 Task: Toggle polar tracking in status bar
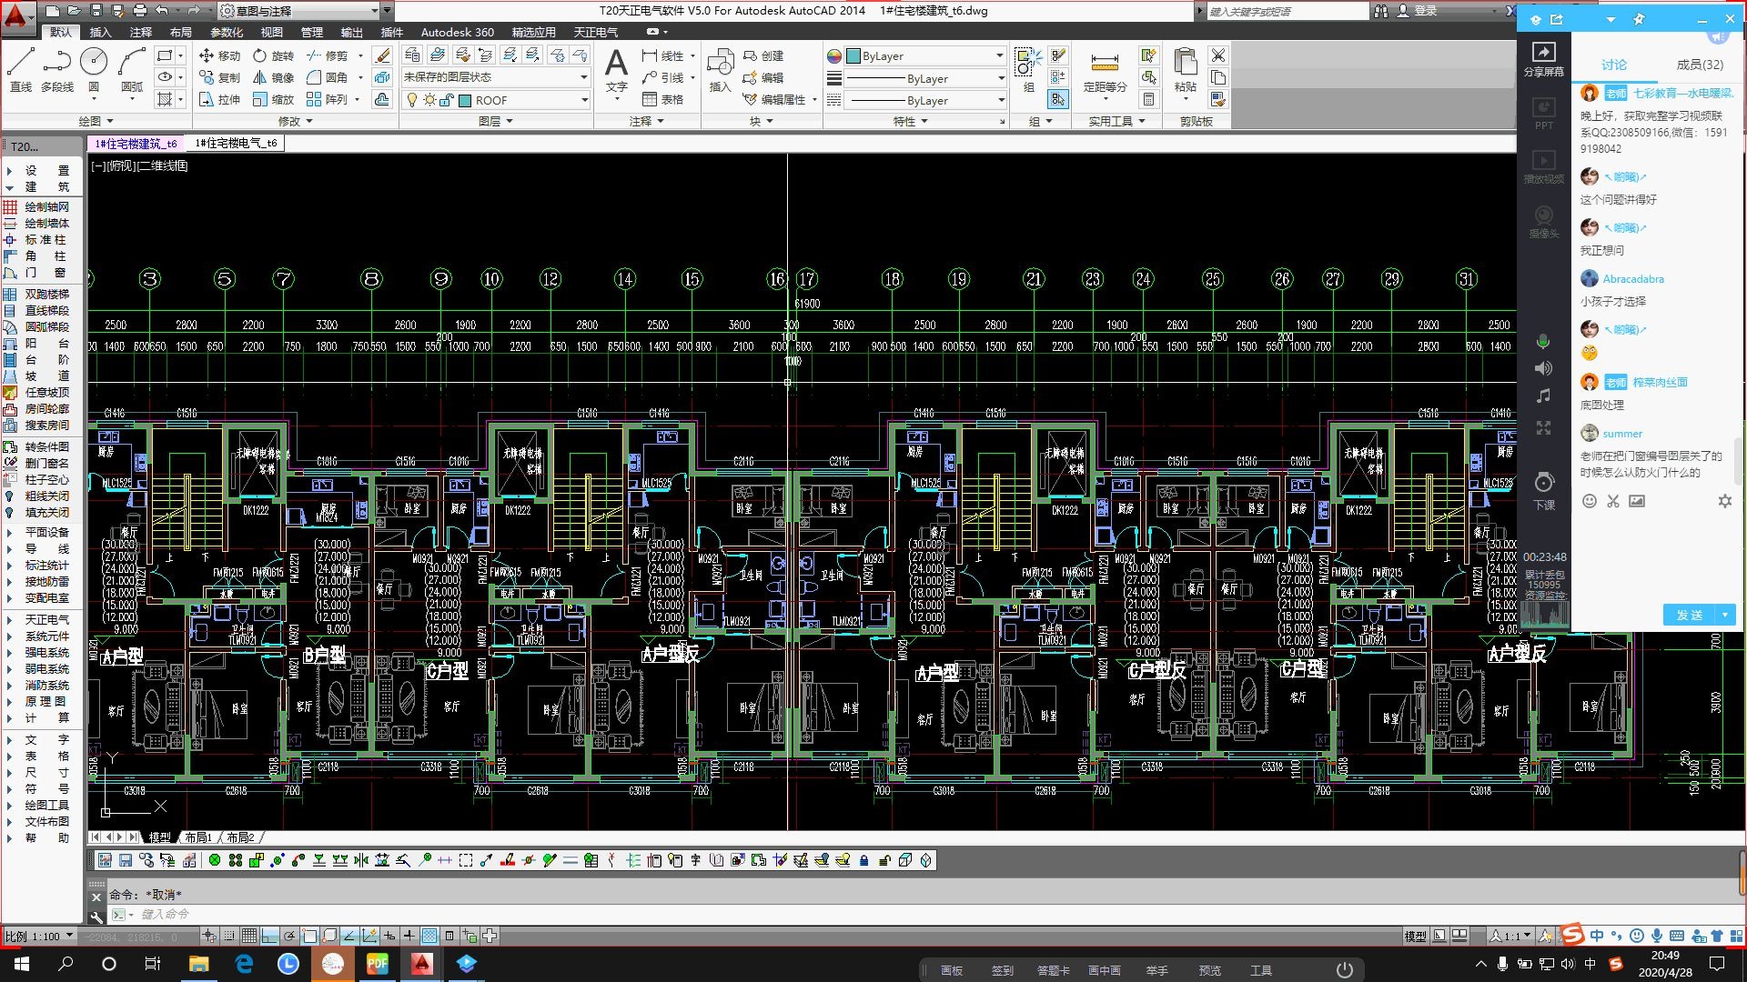coord(289,936)
